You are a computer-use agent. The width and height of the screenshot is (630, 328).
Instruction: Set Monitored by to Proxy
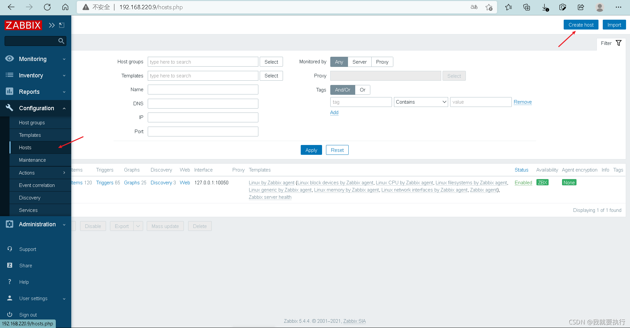[382, 62]
